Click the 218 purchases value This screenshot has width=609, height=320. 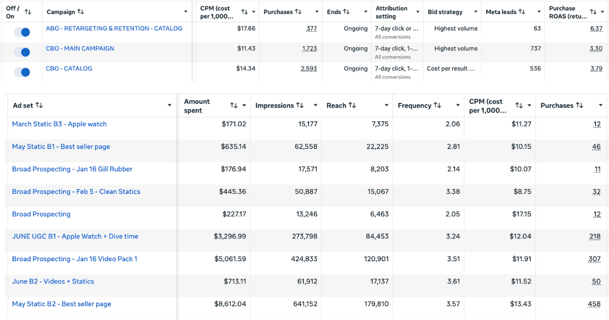click(595, 236)
